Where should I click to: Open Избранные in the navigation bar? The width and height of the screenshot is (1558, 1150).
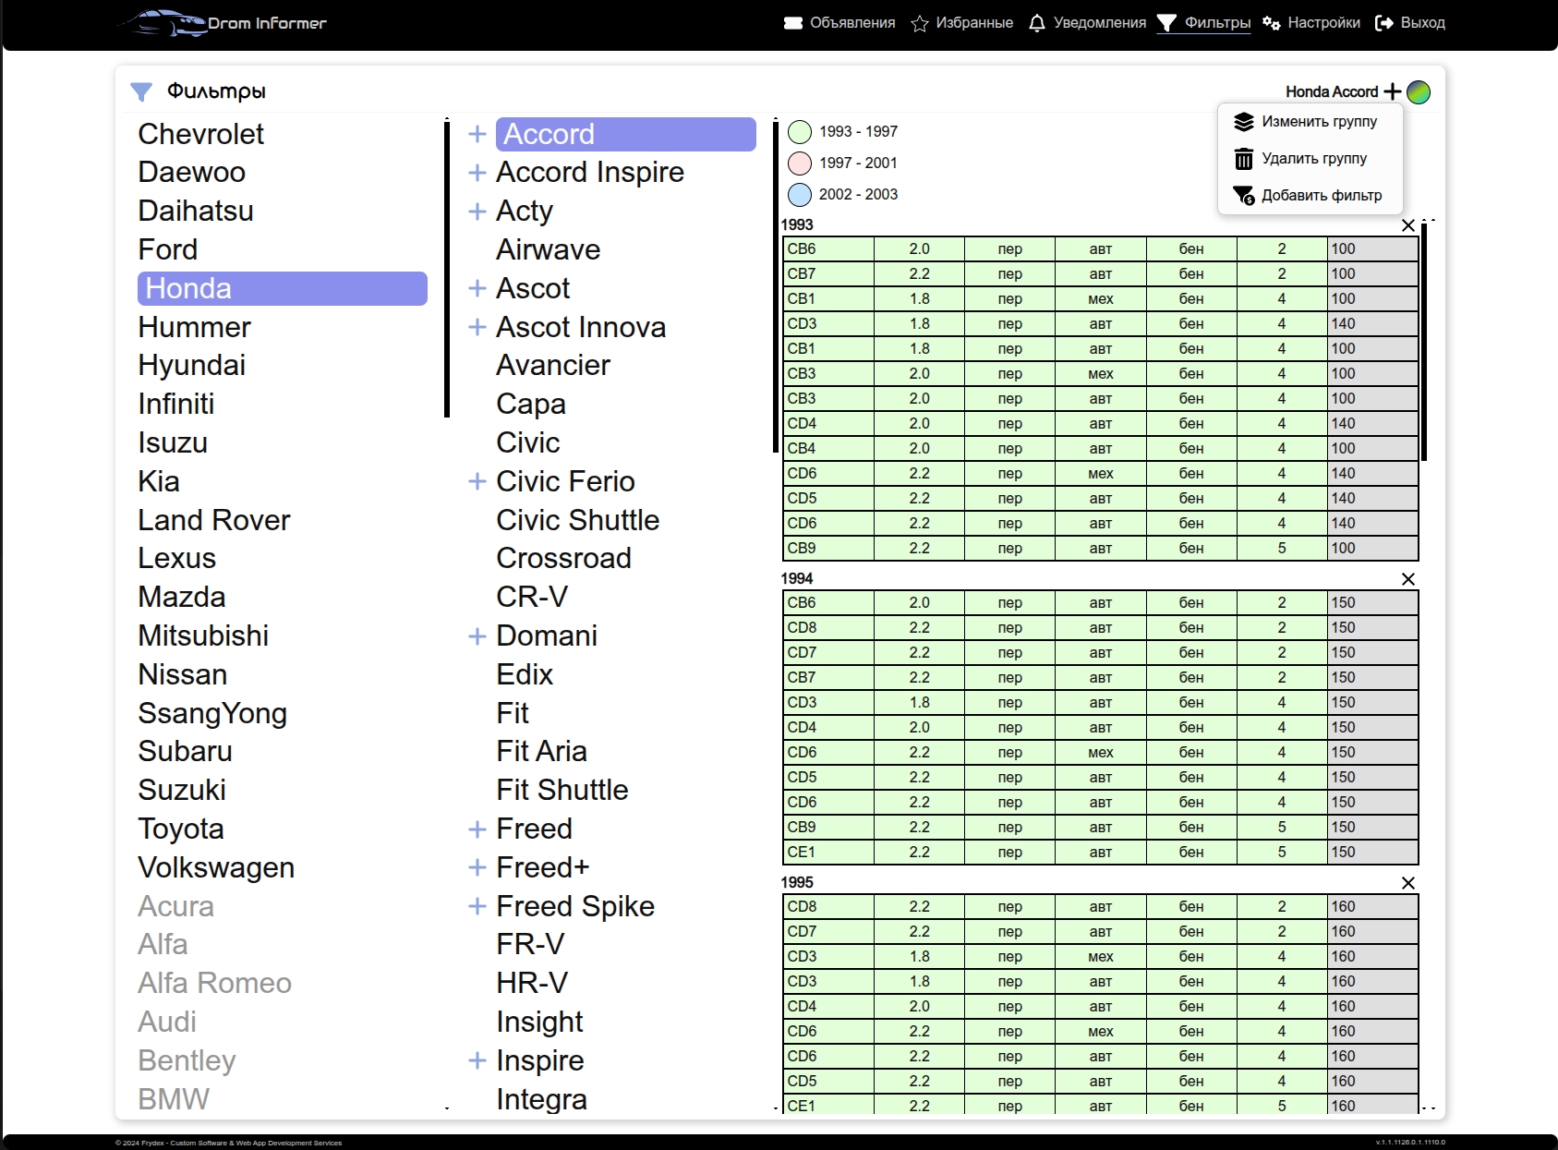coord(961,23)
